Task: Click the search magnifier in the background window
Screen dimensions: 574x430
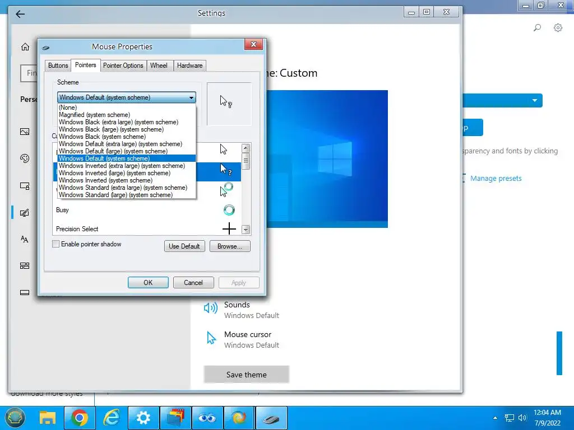Action: 537,27
